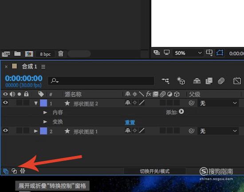The height and width of the screenshot is (192, 244).
Task: Expand the 变换 property group
Action: (x=45, y=121)
